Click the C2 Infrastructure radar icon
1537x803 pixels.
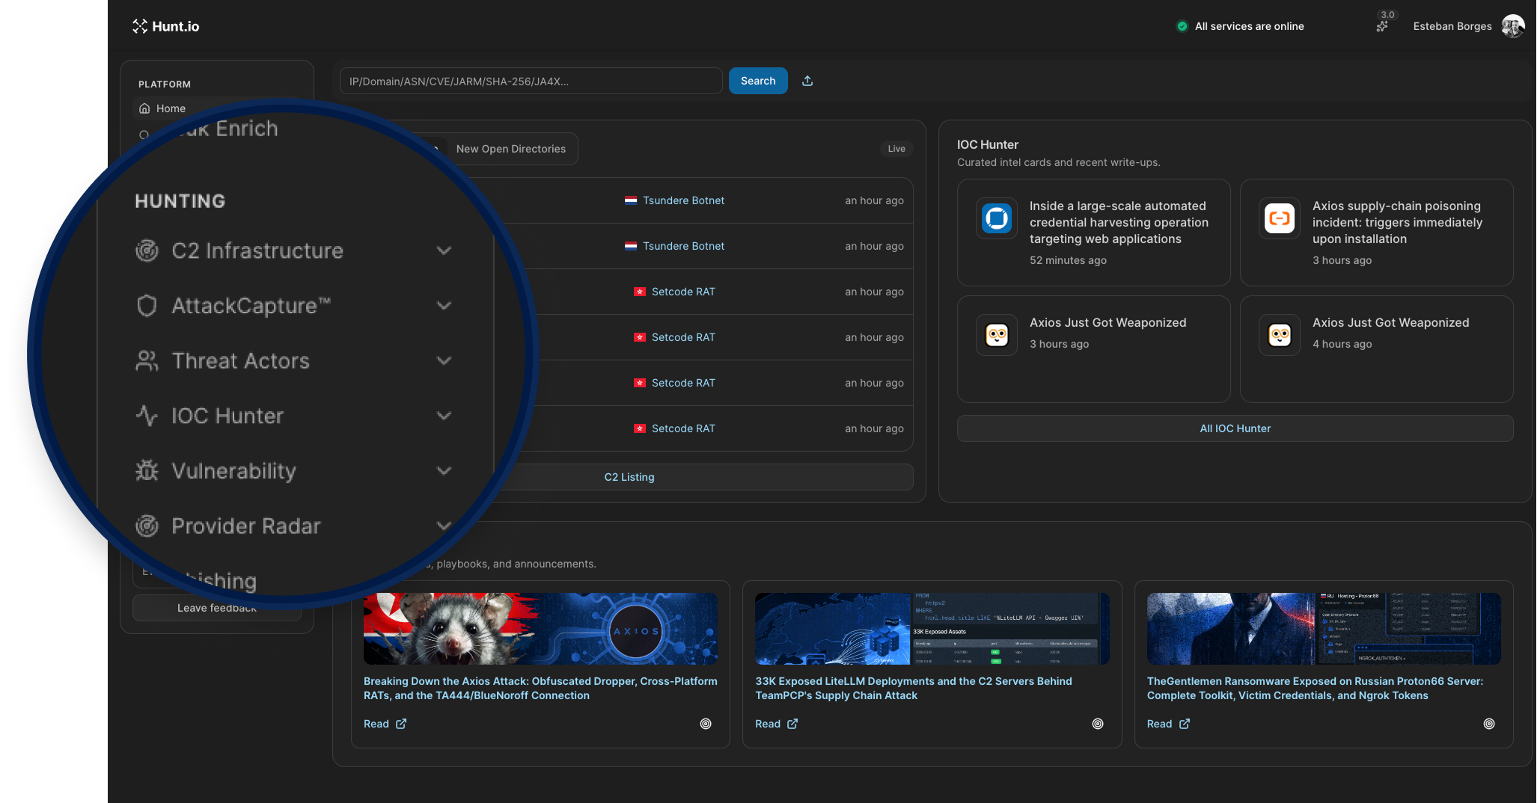pyautogui.click(x=147, y=250)
